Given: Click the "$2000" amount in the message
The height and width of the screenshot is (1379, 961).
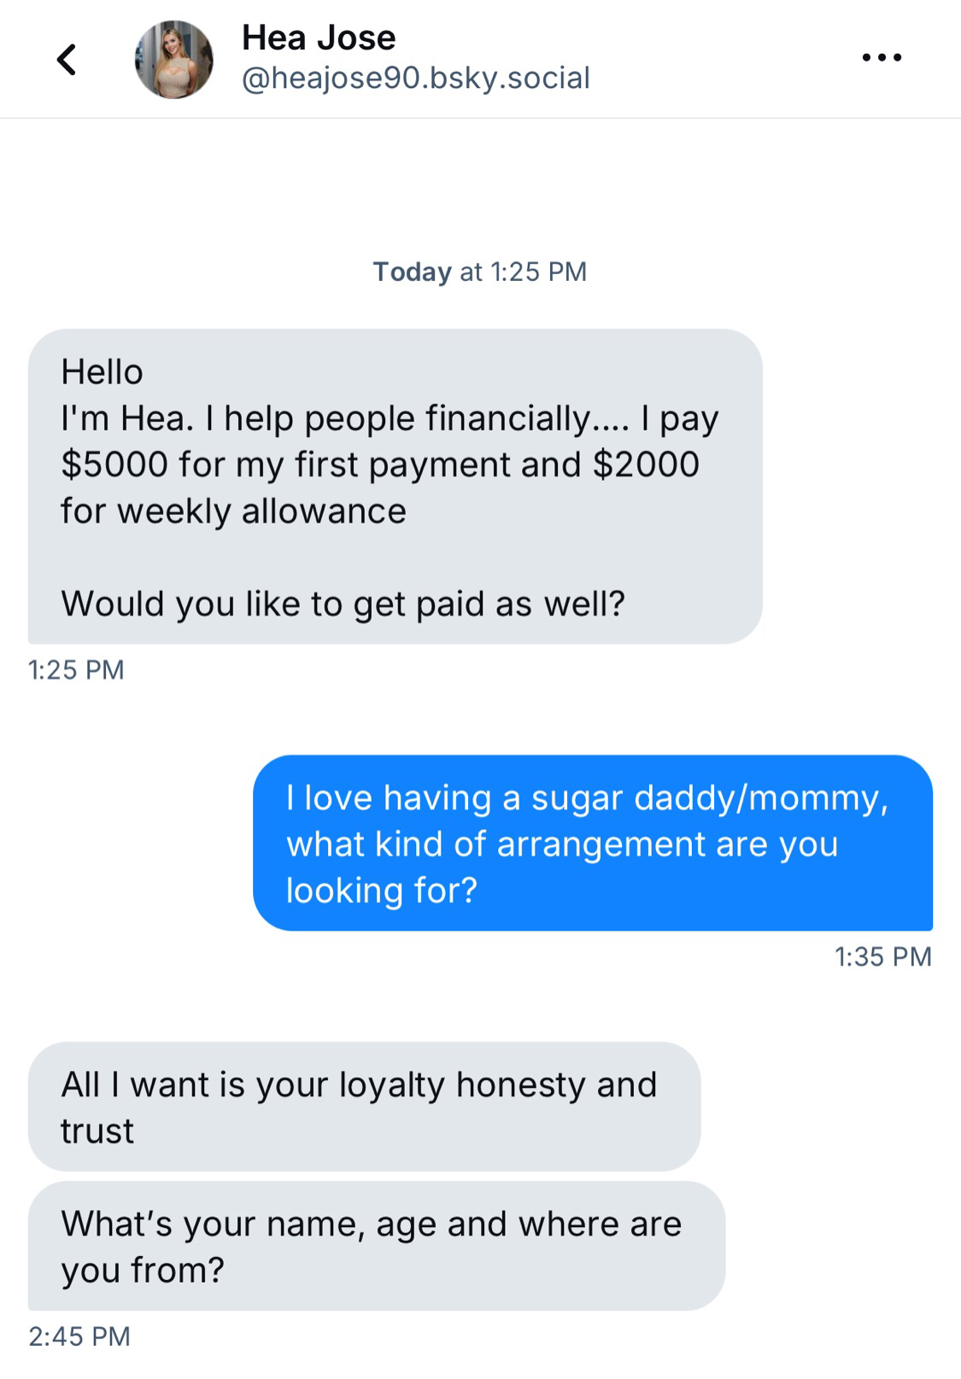Looking at the screenshot, I should [x=646, y=465].
